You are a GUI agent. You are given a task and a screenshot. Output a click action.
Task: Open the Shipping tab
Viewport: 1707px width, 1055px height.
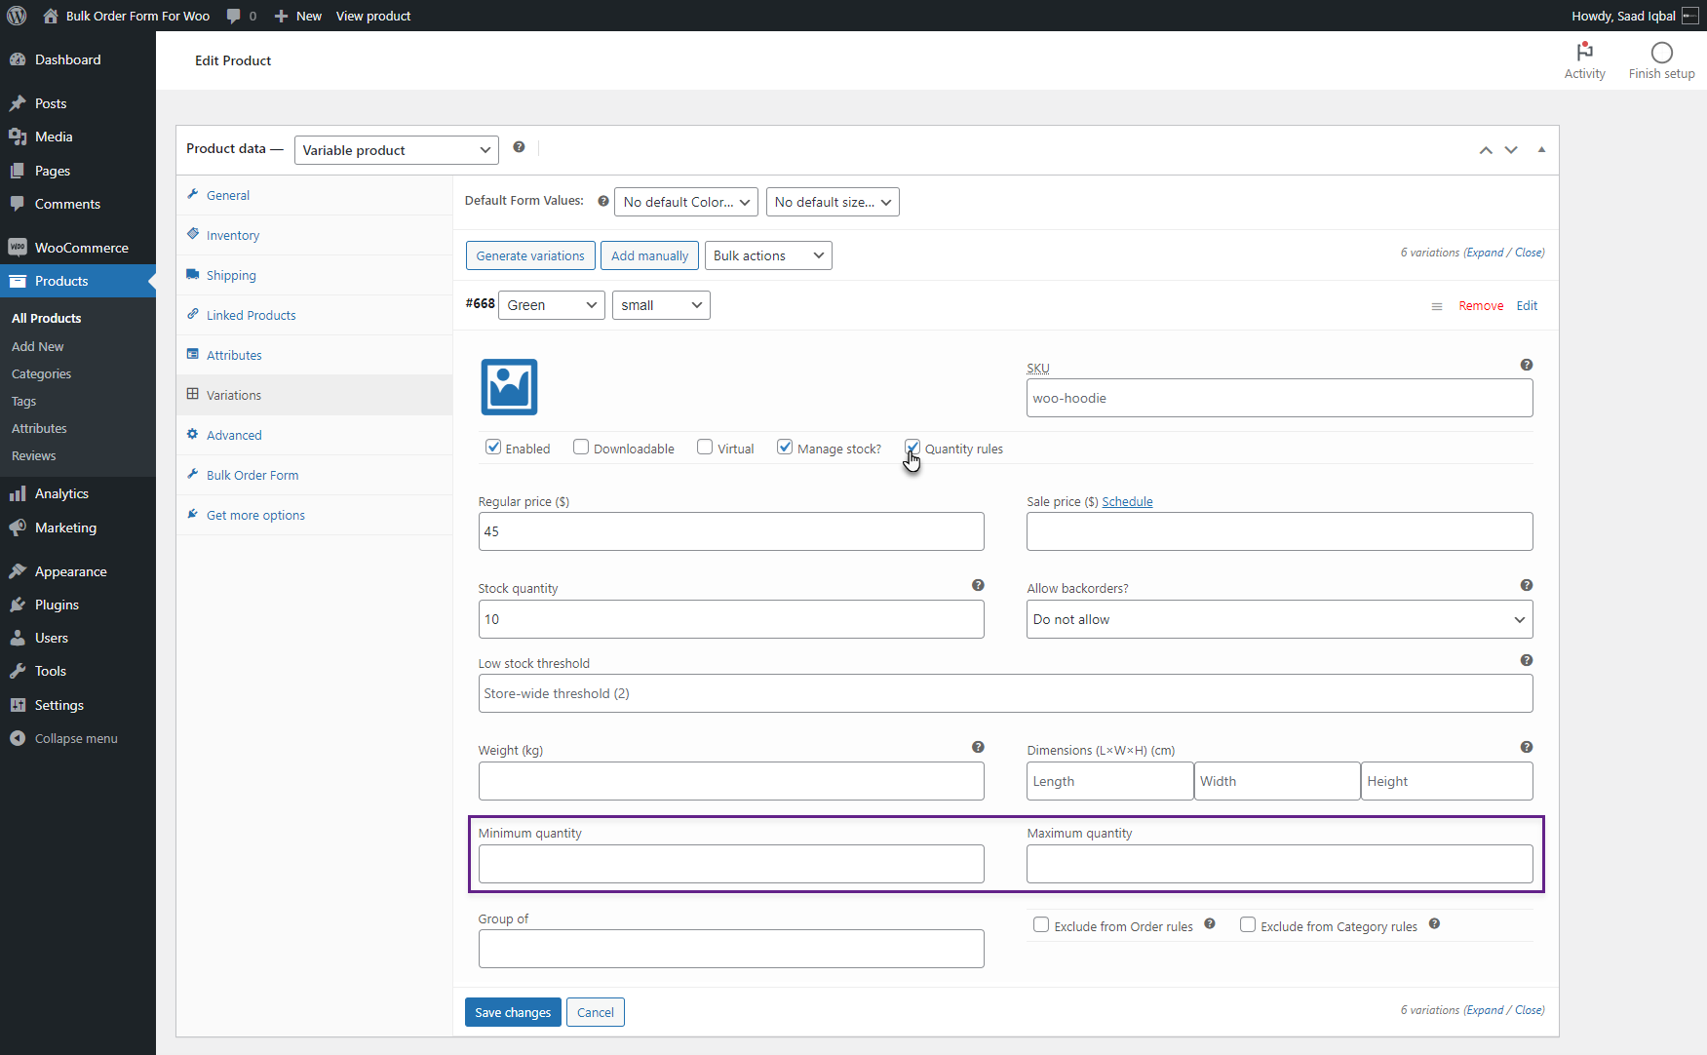314,275
